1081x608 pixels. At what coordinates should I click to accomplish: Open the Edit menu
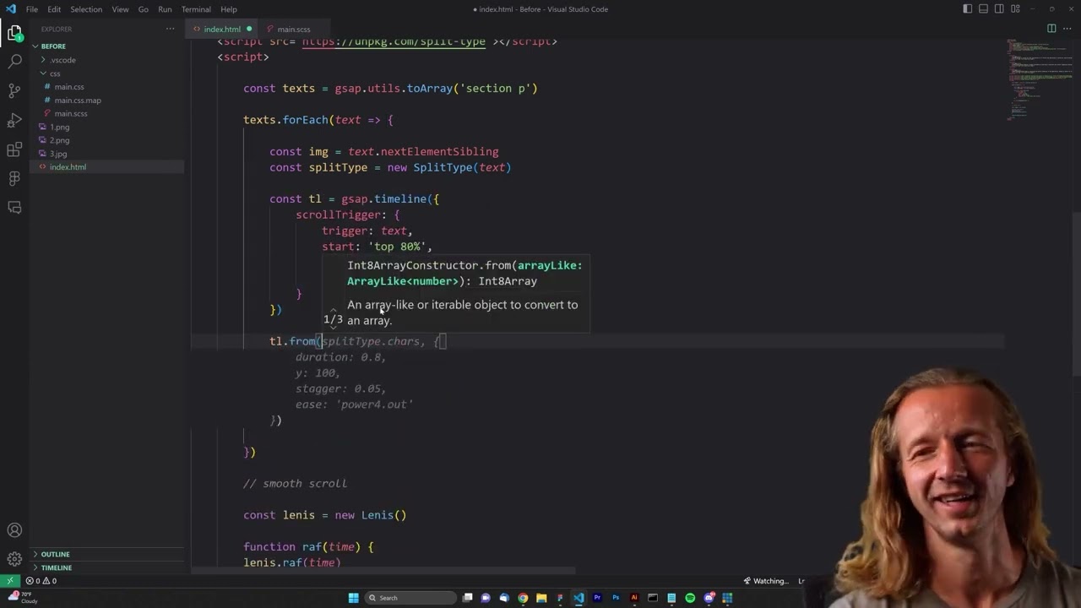coord(54,9)
